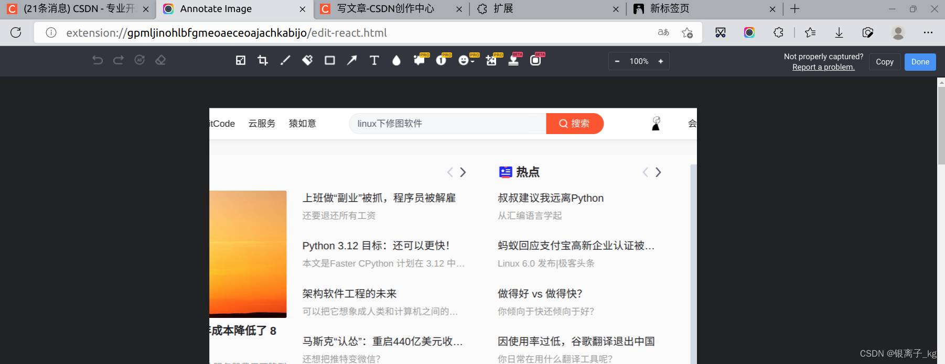Click the colorful ring screenshot extension icon
Screen dimensions: 945x364
click(749, 32)
